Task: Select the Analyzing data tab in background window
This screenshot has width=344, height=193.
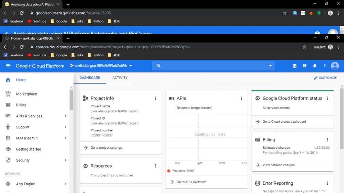Action: (x=32, y=4)
